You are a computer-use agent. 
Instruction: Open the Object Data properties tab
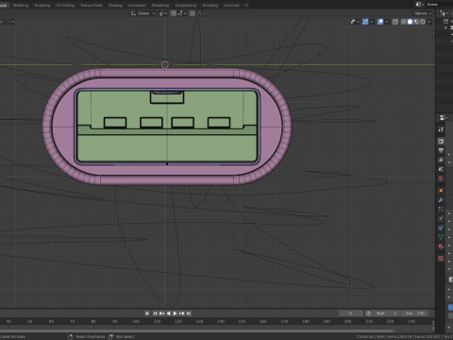pyautogui.click(x=441, y=237)
